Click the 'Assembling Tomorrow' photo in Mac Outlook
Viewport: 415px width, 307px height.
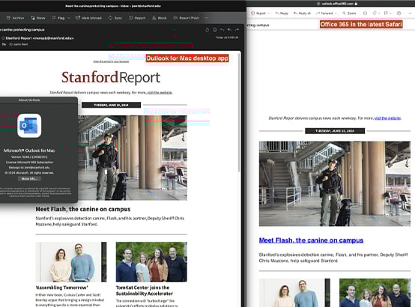(71, 262)
